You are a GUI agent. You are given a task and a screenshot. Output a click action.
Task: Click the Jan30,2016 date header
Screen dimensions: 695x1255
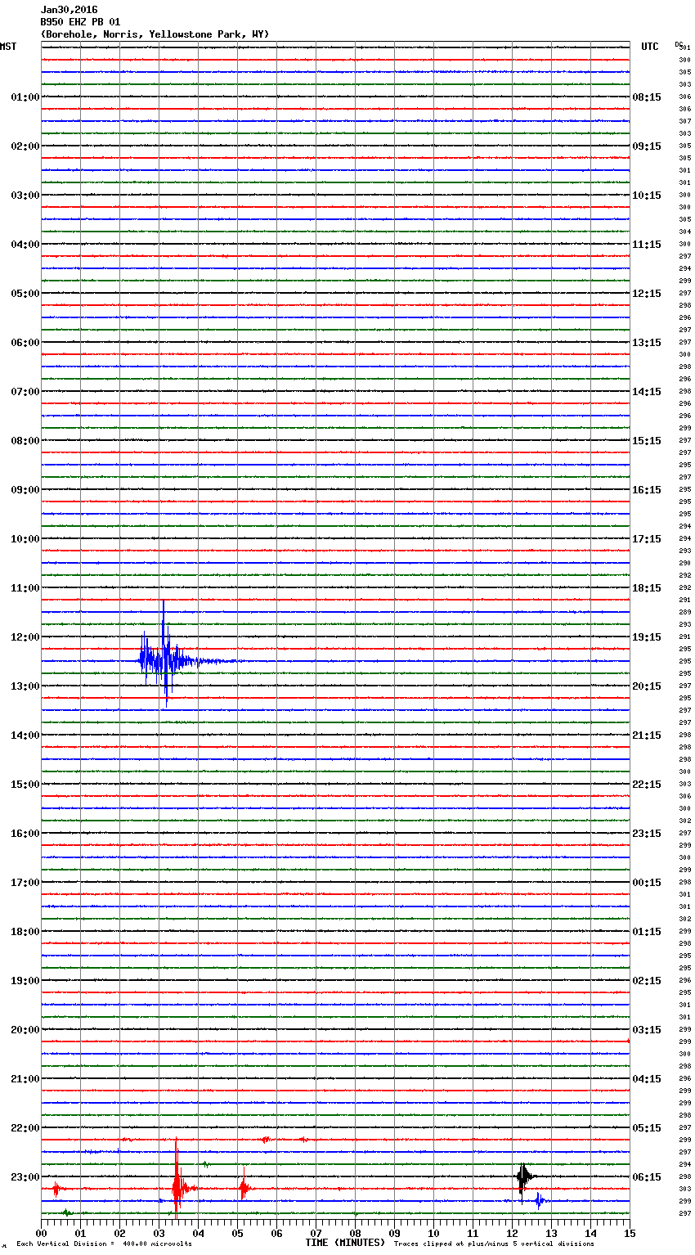coord(69,10)
